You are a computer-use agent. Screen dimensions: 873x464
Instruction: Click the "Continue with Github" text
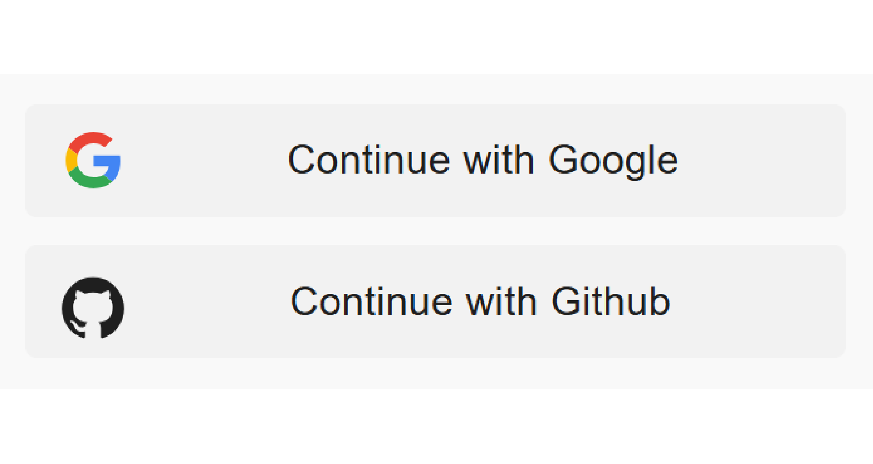tap(480, 301)
